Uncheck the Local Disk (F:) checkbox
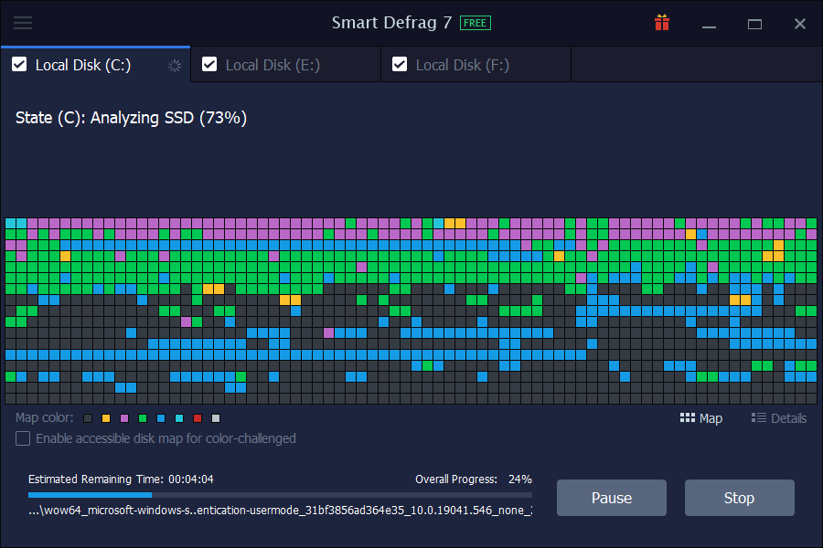 click(400, 64)
